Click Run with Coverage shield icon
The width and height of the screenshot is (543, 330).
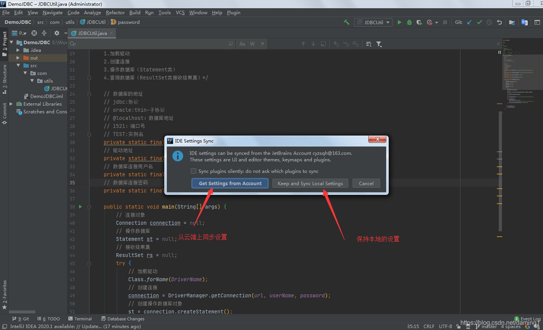point(419,22)
